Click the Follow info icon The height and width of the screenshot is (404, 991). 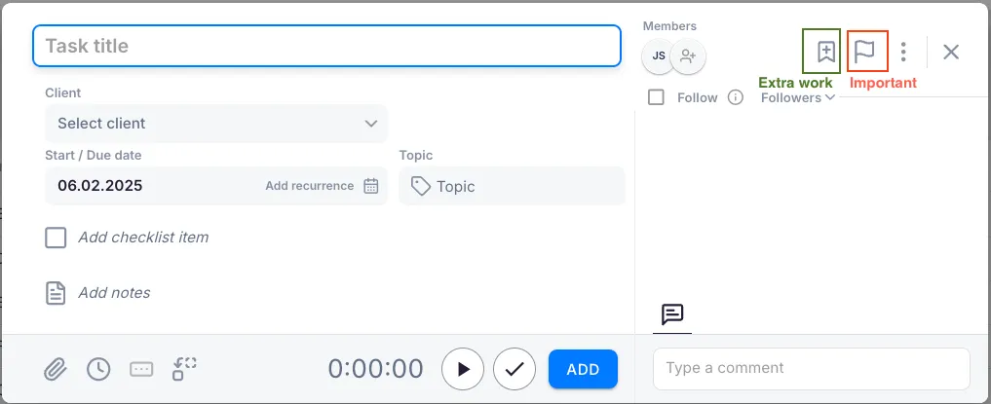(736, 97)
